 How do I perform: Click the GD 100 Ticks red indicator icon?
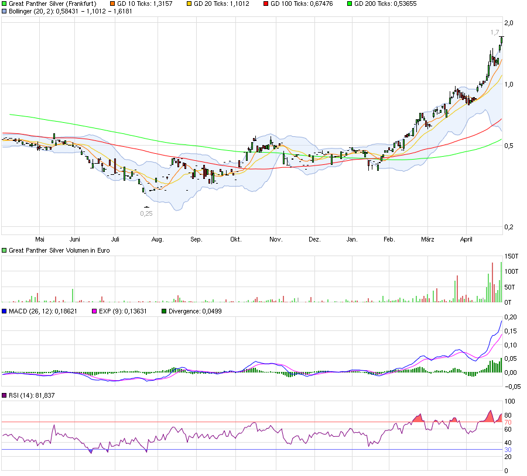tap(265, 4)
